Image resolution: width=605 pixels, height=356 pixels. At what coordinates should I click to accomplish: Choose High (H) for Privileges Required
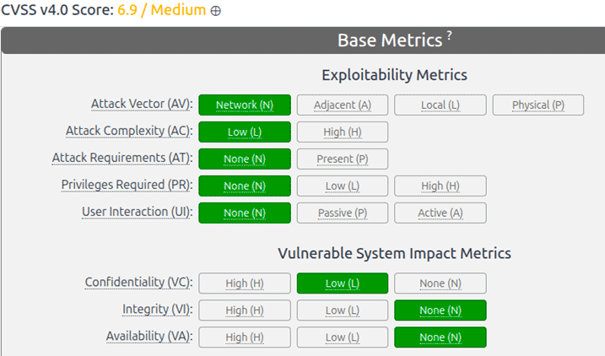[x=440, y=186]
